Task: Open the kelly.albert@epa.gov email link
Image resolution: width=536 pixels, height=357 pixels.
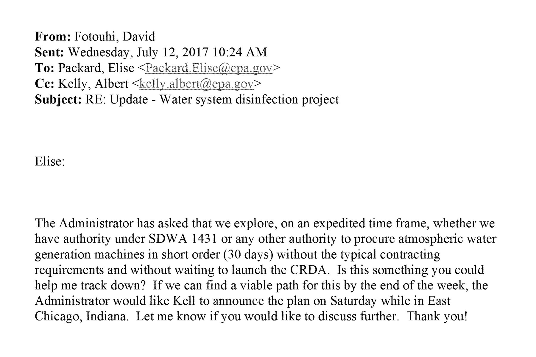Action: point(196,84)
